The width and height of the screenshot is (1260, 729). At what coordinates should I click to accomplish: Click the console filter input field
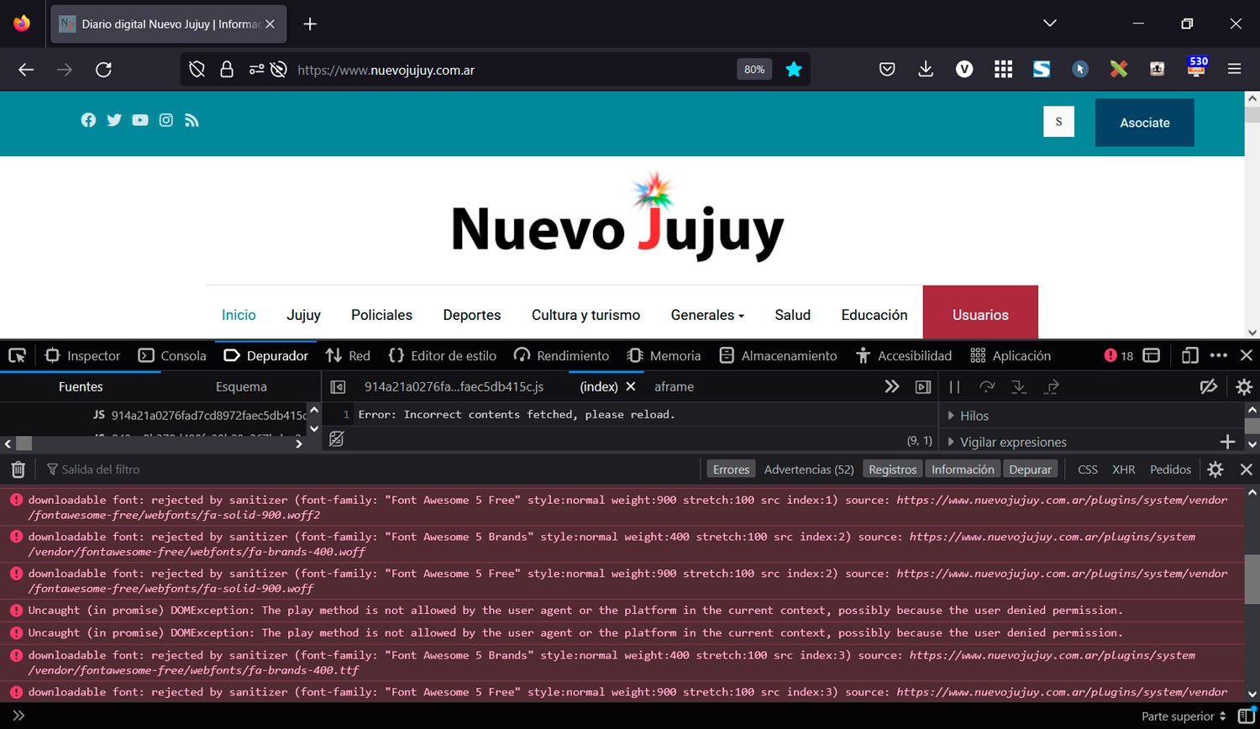(370, 469)
